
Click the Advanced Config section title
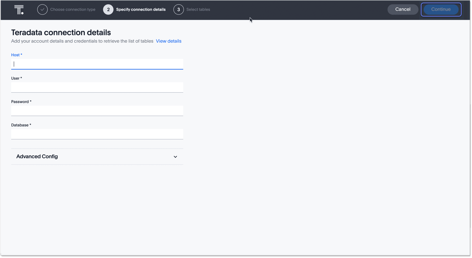pyautogui.click(x=37, y=157)
